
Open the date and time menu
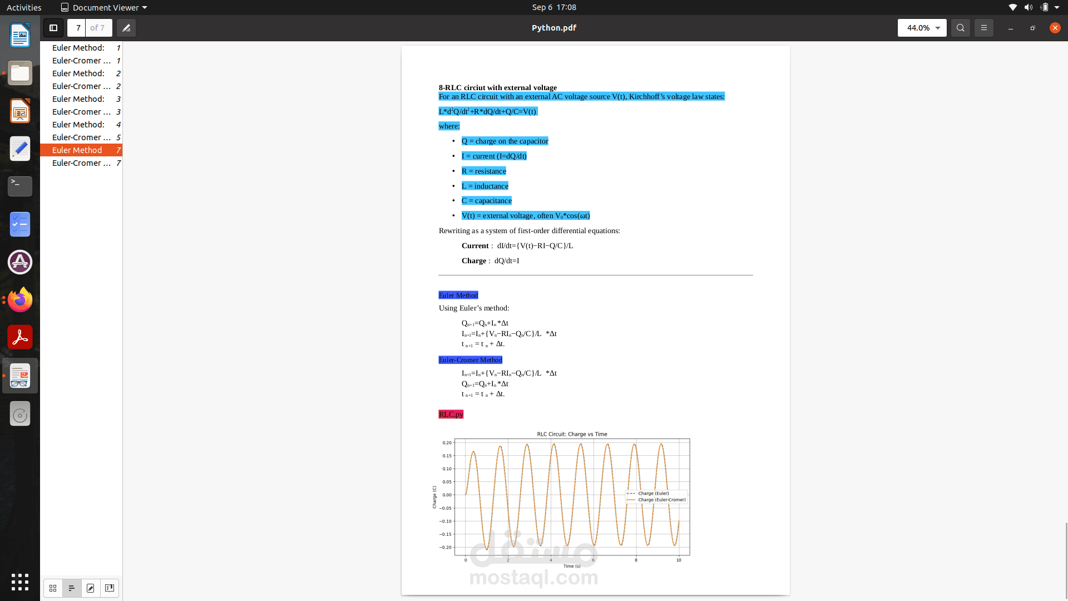click(x=553, y=7)
